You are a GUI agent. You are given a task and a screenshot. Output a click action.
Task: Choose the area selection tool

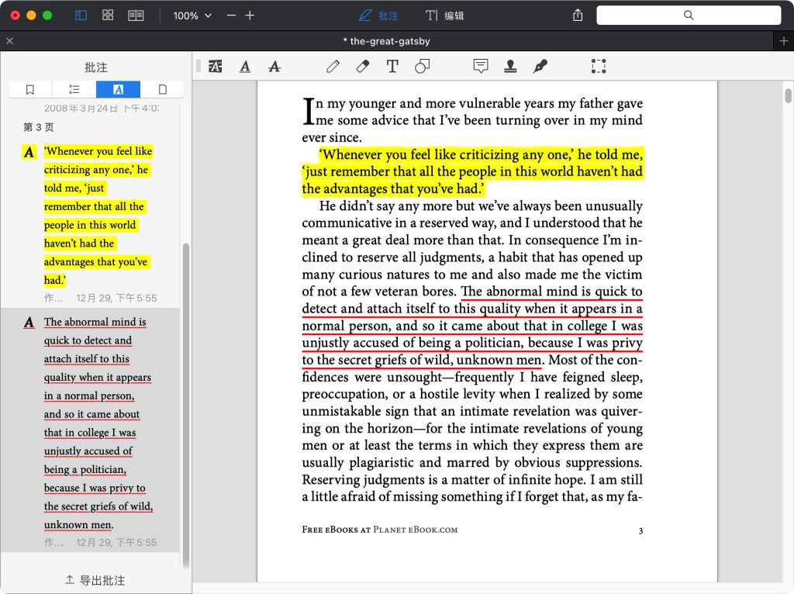pyautogui.click(x=599, y=67)
